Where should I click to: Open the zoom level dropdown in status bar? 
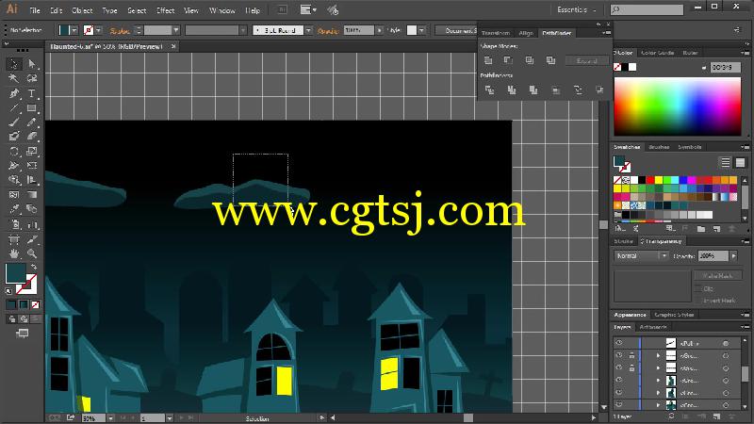pyautogui.click(x=110, y=418)
